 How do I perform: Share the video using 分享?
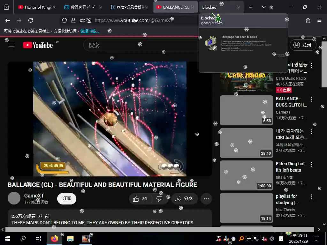point(184,199)
